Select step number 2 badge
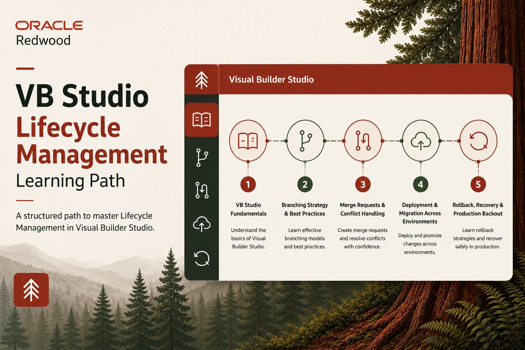Viewport: 525px width, 350px height. pyautogui.click(x=305, y=185)
